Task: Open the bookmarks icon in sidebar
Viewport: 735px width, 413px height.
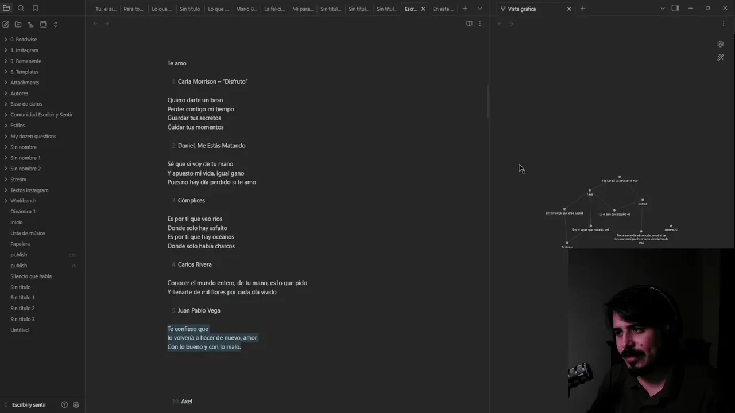Action: 35,8
